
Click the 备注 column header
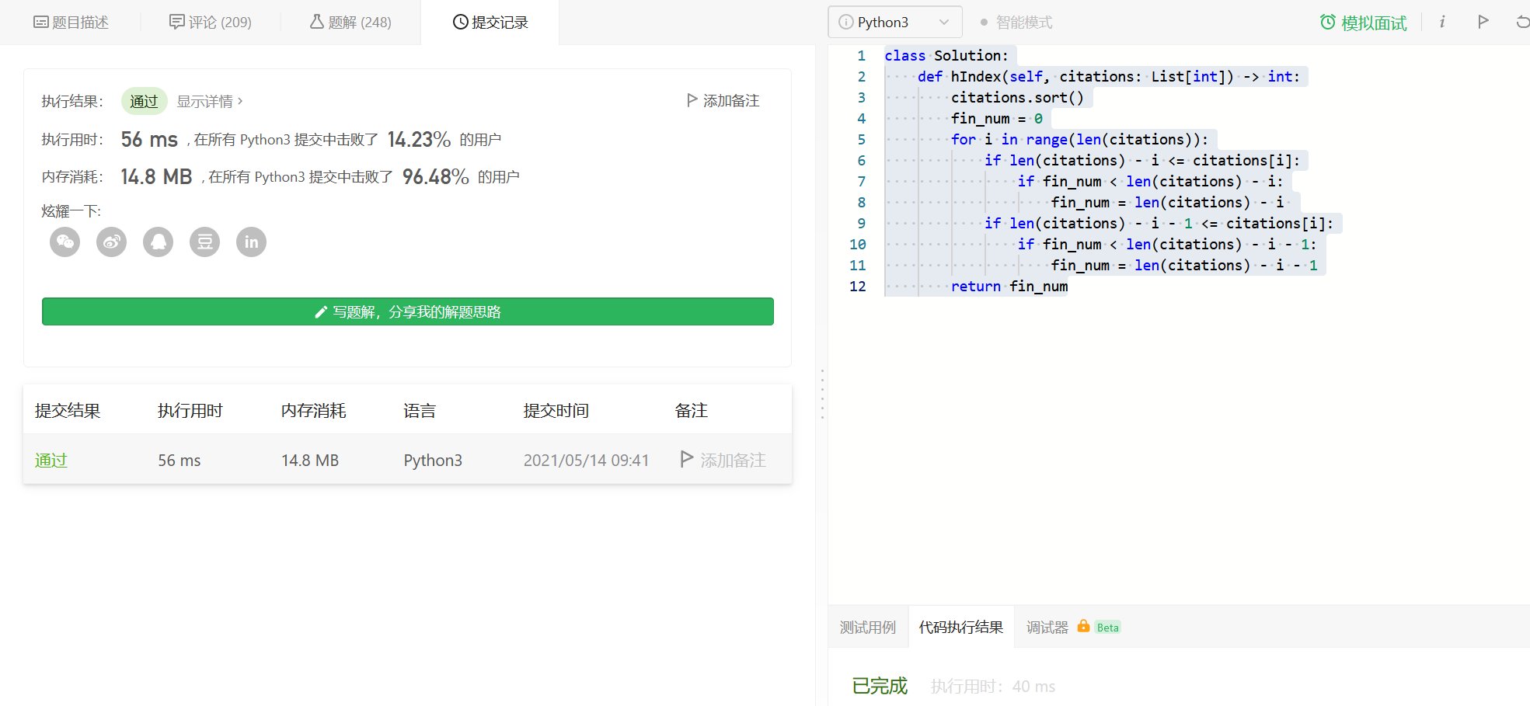point(692,410)
